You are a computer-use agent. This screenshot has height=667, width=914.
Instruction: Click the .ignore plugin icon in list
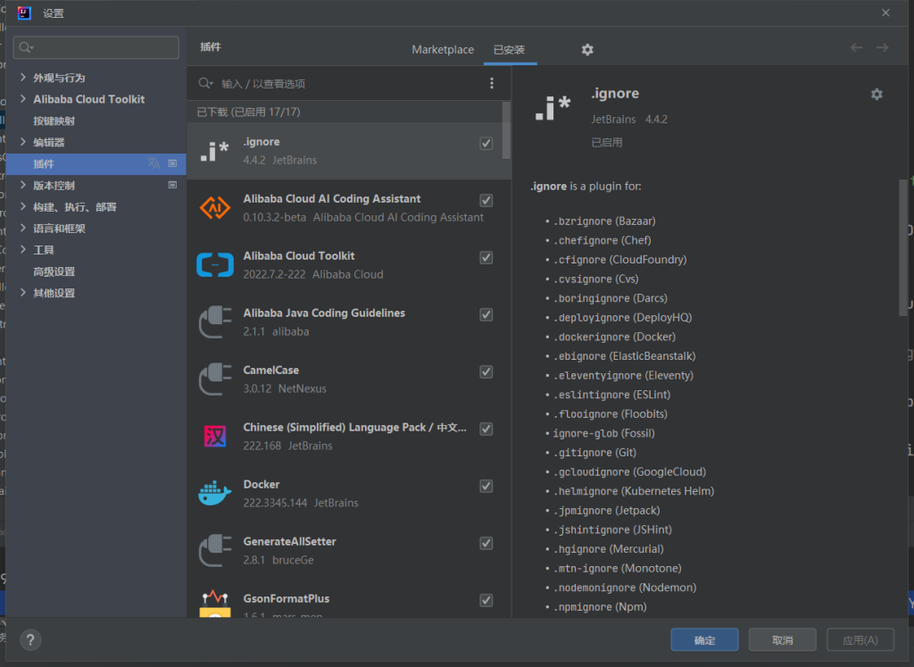pos(214,151)
